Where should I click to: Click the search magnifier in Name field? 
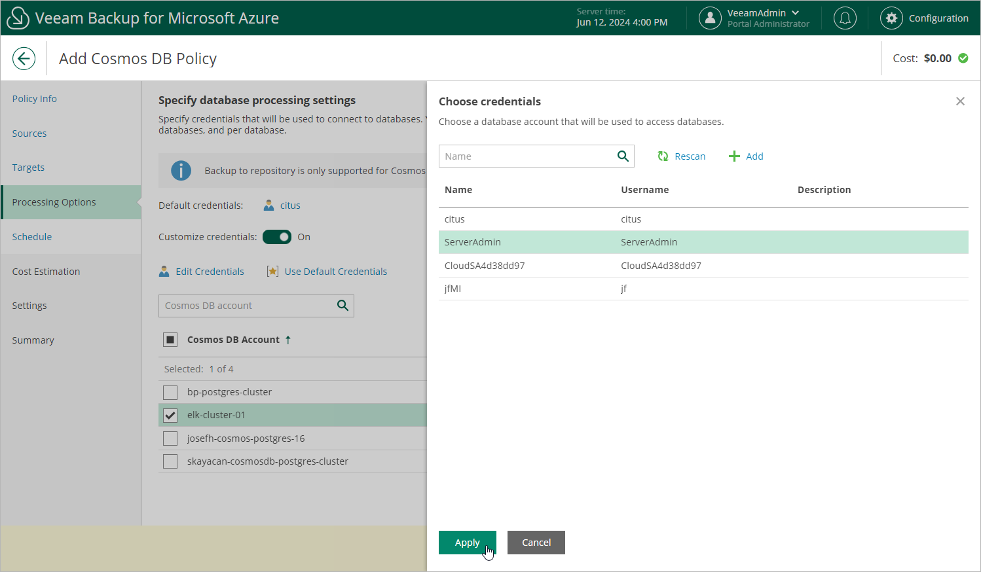point(623,156)
